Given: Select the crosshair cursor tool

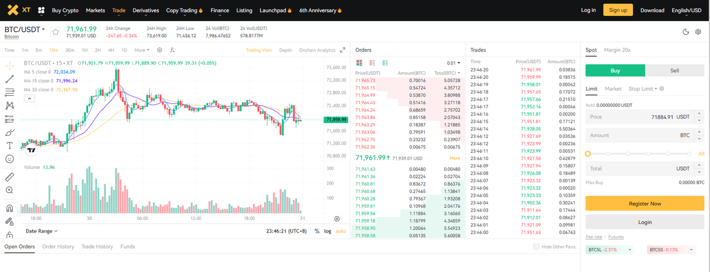Looking at the screenshot, I should (x=9, y=65).
